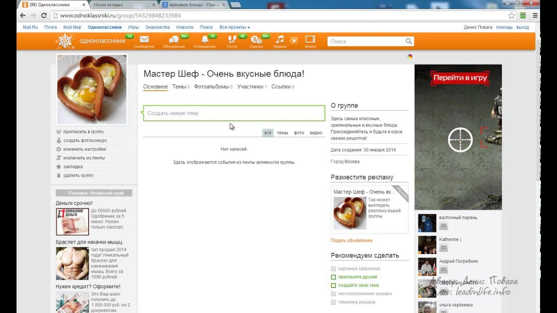Open the Видео icon in header
557x313 pixels.
(x=310, y=40)
